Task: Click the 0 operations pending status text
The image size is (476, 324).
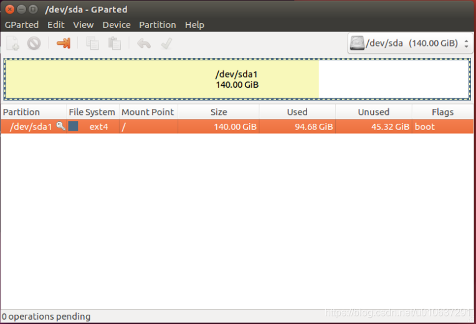Action: point(46,317)
